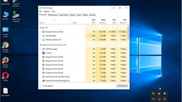
Task: Sort by the Network column header
Action: point(122,22)
